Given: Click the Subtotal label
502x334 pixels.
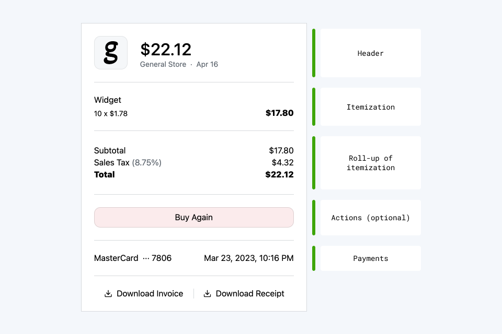Looking at the screenshot, I should click(x=110, y=151).
